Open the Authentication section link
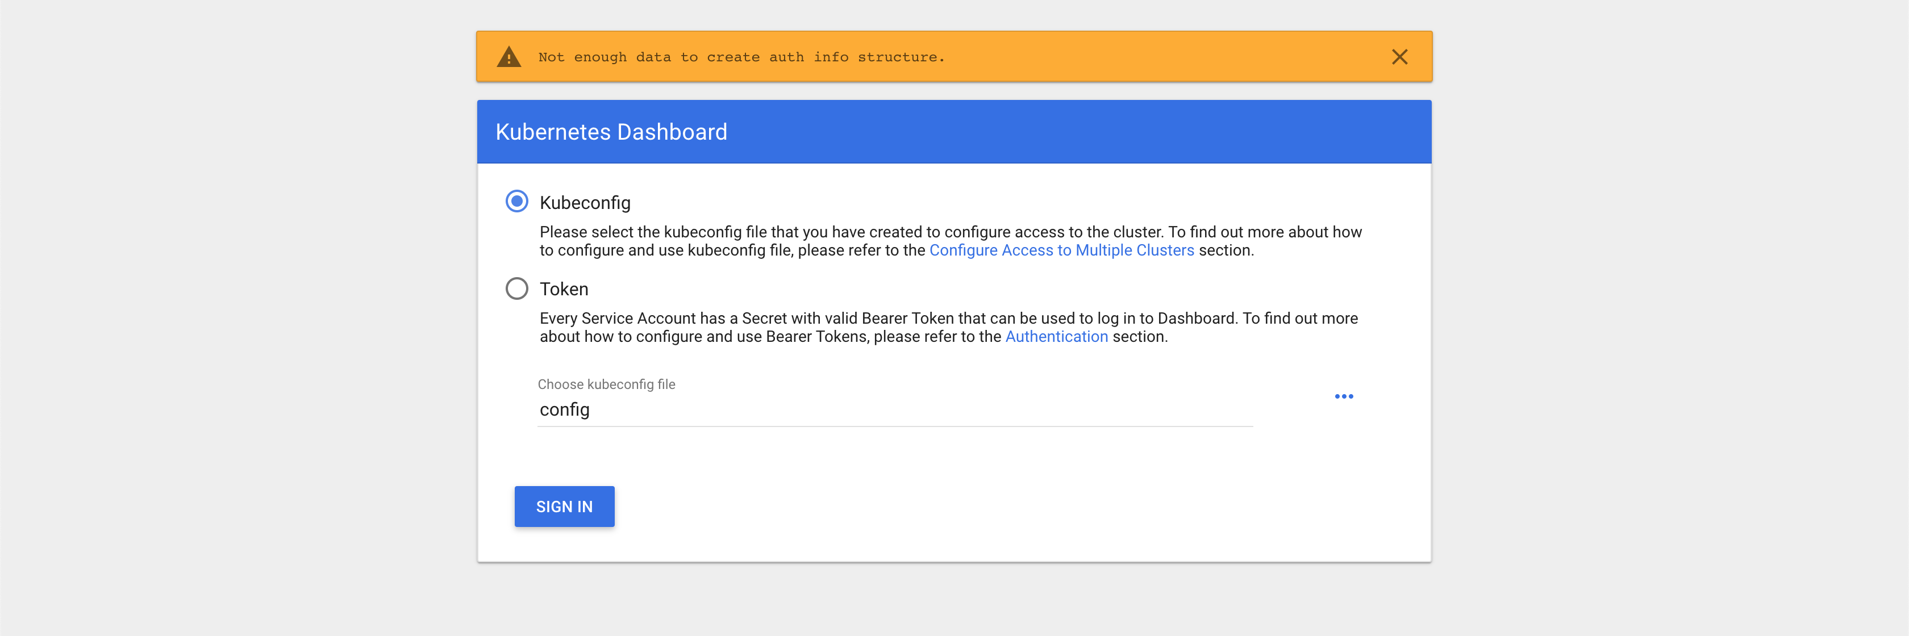 click(x=1056, y=337)
